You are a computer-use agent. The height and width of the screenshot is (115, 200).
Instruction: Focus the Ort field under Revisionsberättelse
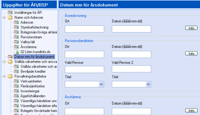point(84,54)
